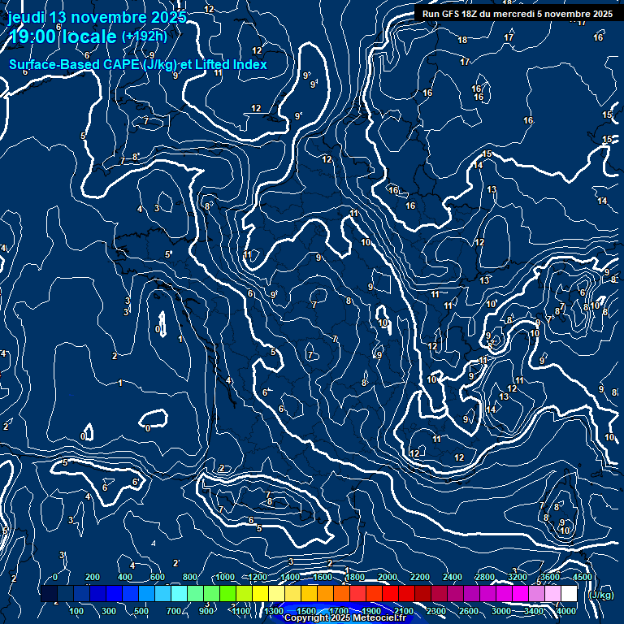Select the magenta swatch for 3000–3200
Screen dimensions: 624x624
[x=504, y=593]
